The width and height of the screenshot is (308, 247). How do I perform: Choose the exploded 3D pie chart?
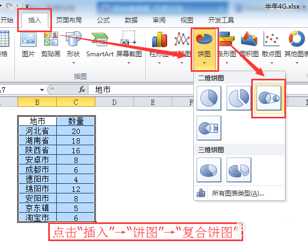[239, 170]
